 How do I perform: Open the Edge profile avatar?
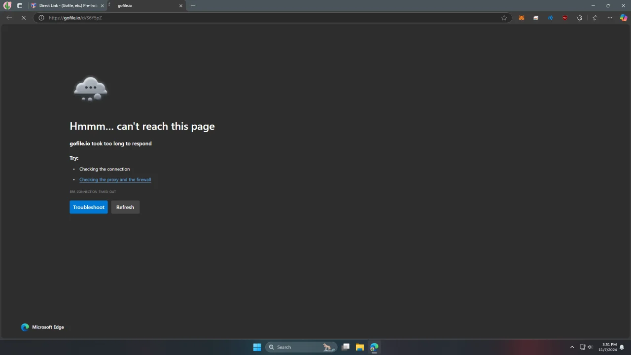tap(7, 5)
